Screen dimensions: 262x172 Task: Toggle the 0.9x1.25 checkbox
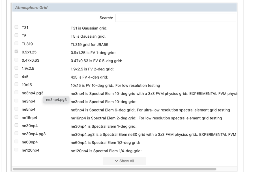click(x=16, y=51)
